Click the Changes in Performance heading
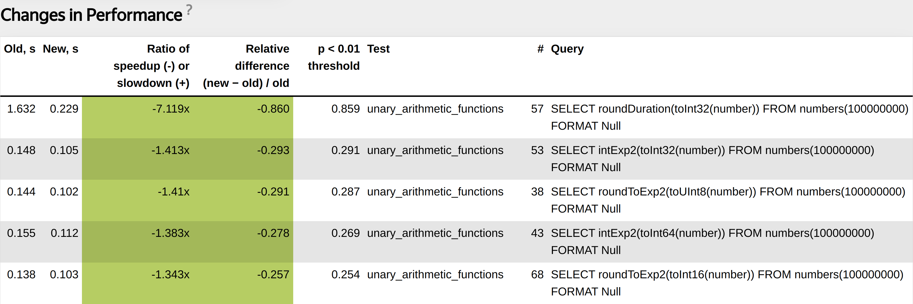The image size is (913, 304). [91, 15]
